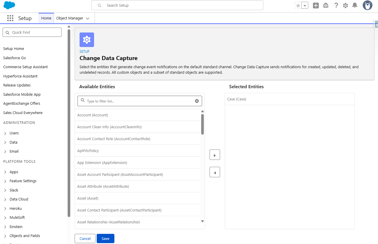Click the Quick Find search icon

(x=8, y=32)
